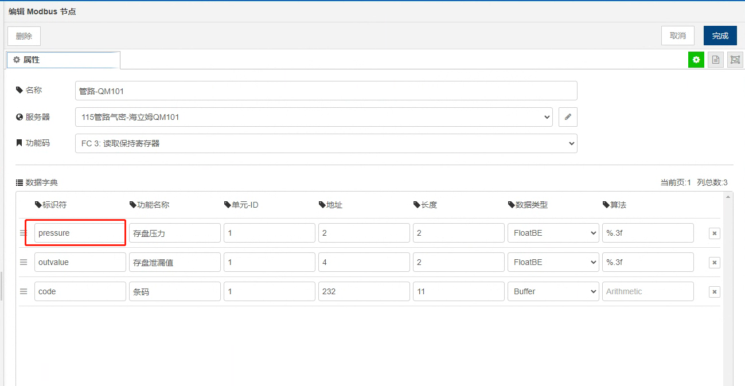Click the pencil icon to edit server
Image resolution: width=745 pixels, height=386 pixels.
pyautogui.click(x=568, y=117)
